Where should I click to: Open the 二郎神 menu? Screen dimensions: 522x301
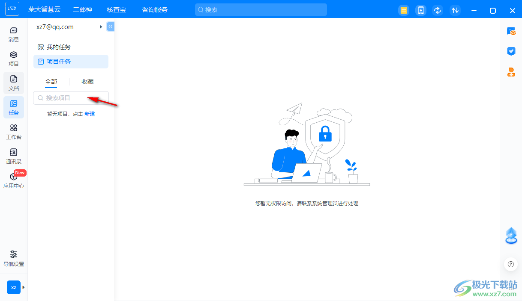(83, 9)
